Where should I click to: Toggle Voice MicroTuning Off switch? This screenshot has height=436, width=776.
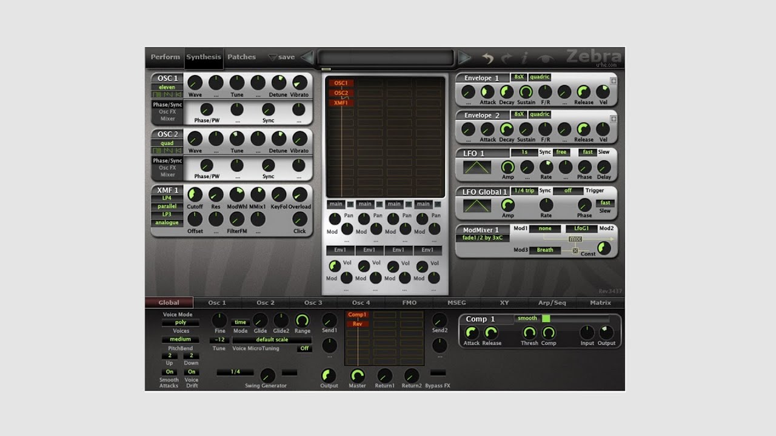[x=304, y=348]
